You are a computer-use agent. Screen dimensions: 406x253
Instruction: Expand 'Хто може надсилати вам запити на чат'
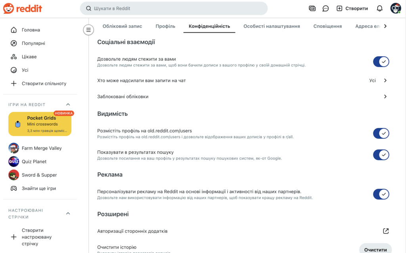point(385,80)
